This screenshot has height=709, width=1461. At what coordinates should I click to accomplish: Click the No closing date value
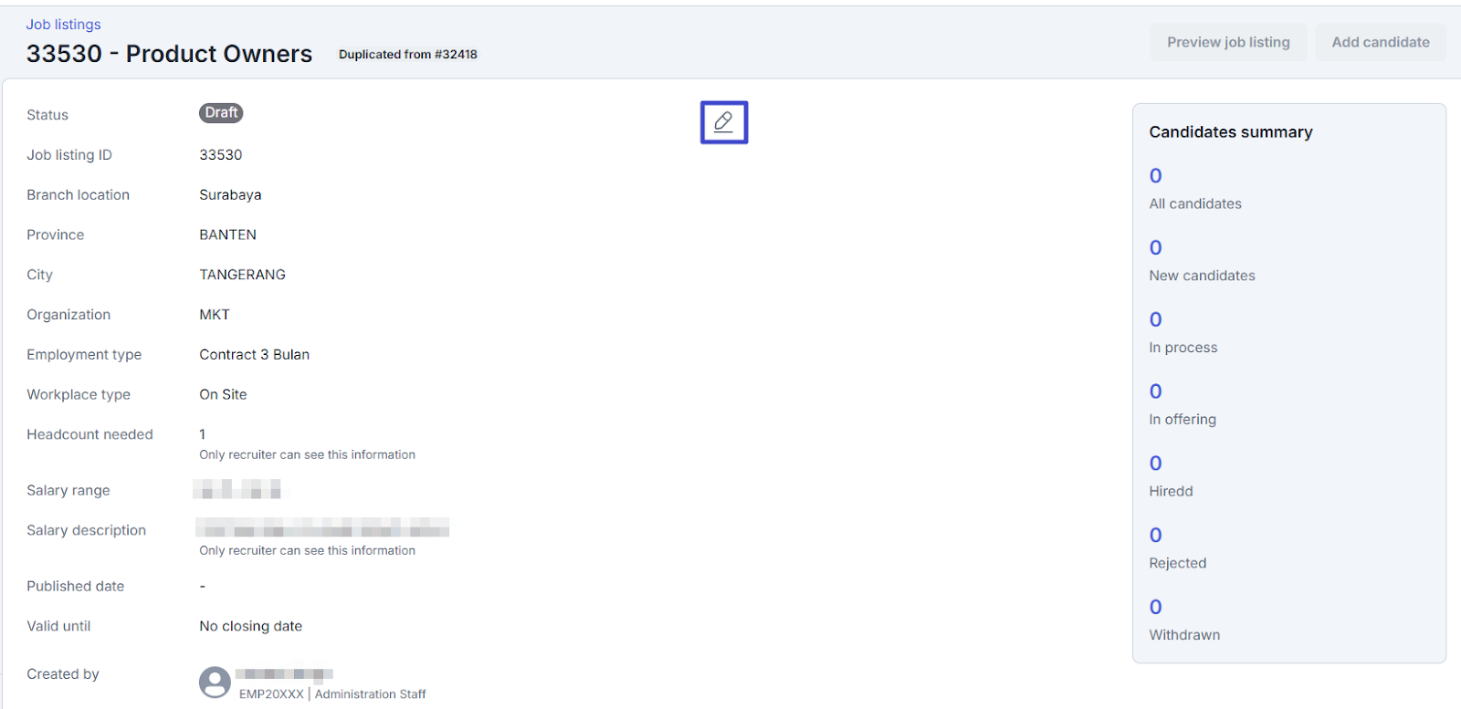coord(250,626)
